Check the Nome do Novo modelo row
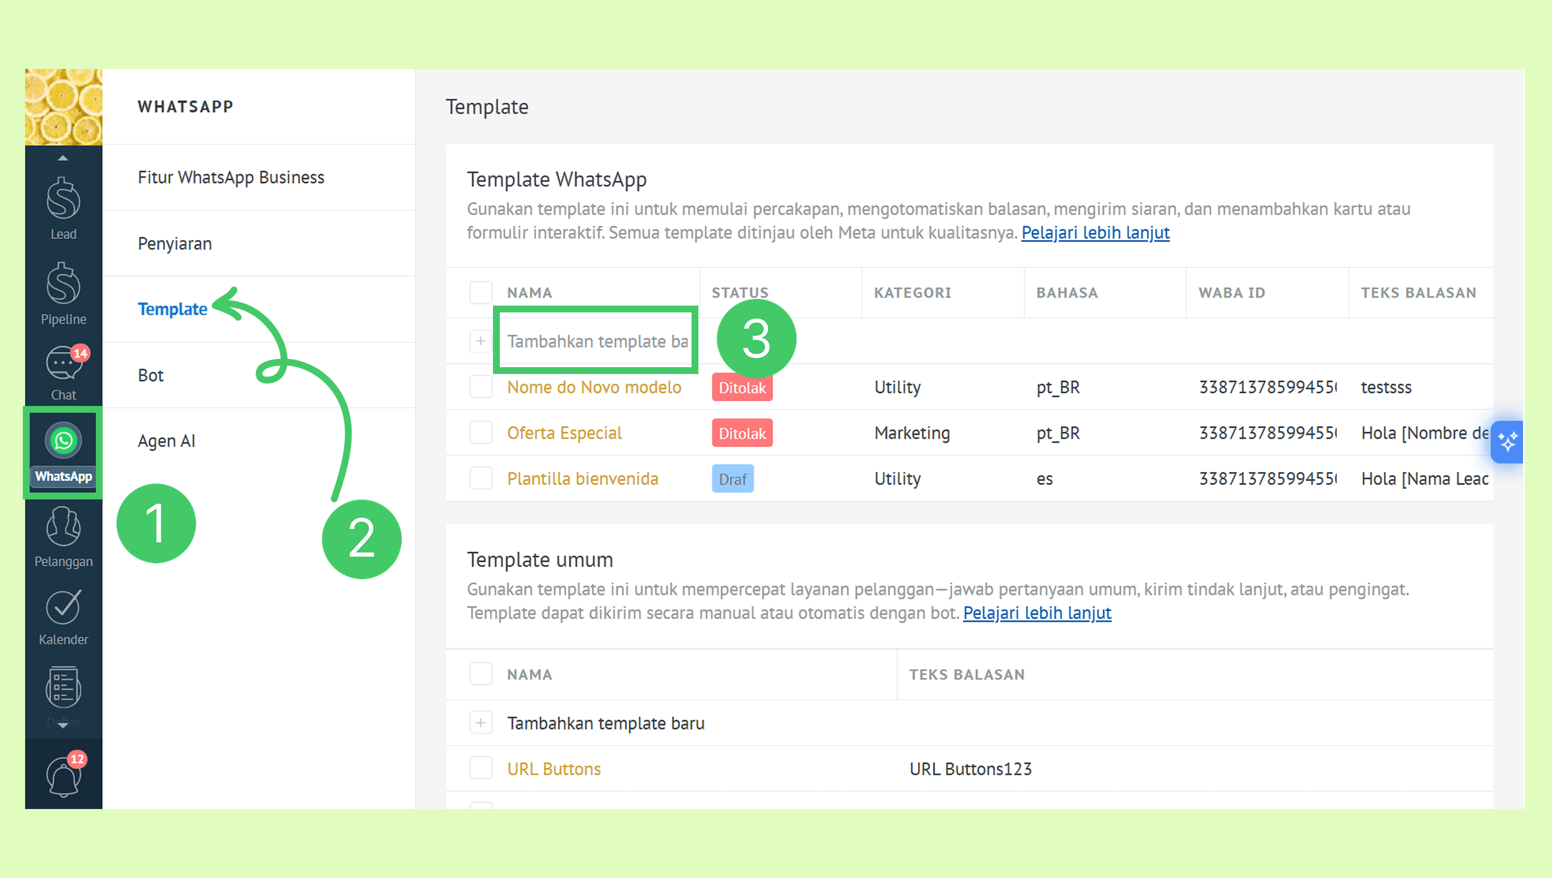Image resolution: width=1552 pixels, height=878 pixels. [x=481, y=387]
